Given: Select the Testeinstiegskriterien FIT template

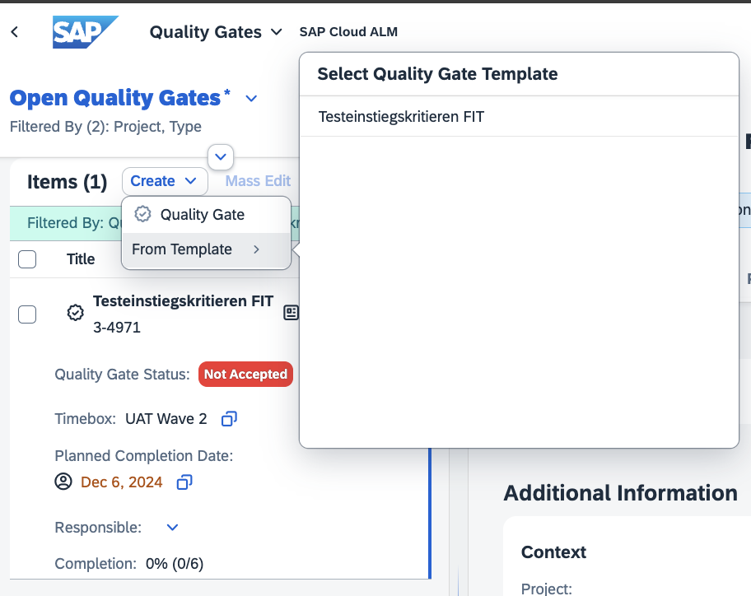Looking at the screenshot, I should pos(402,117).
